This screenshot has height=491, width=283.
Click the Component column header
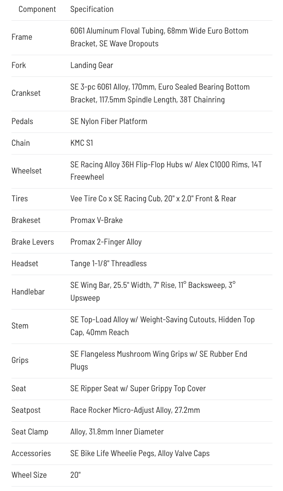(x=37, y=9)
